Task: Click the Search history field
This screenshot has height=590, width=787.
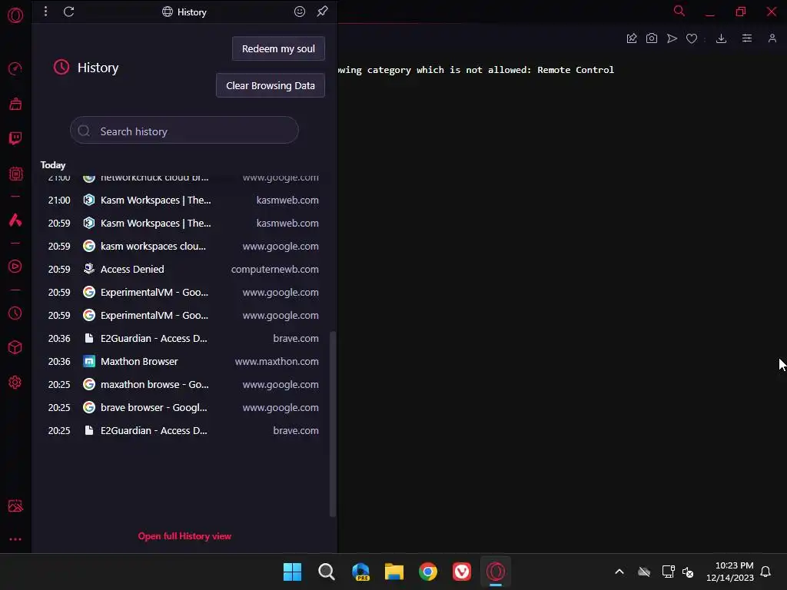Action: point(184,131)
